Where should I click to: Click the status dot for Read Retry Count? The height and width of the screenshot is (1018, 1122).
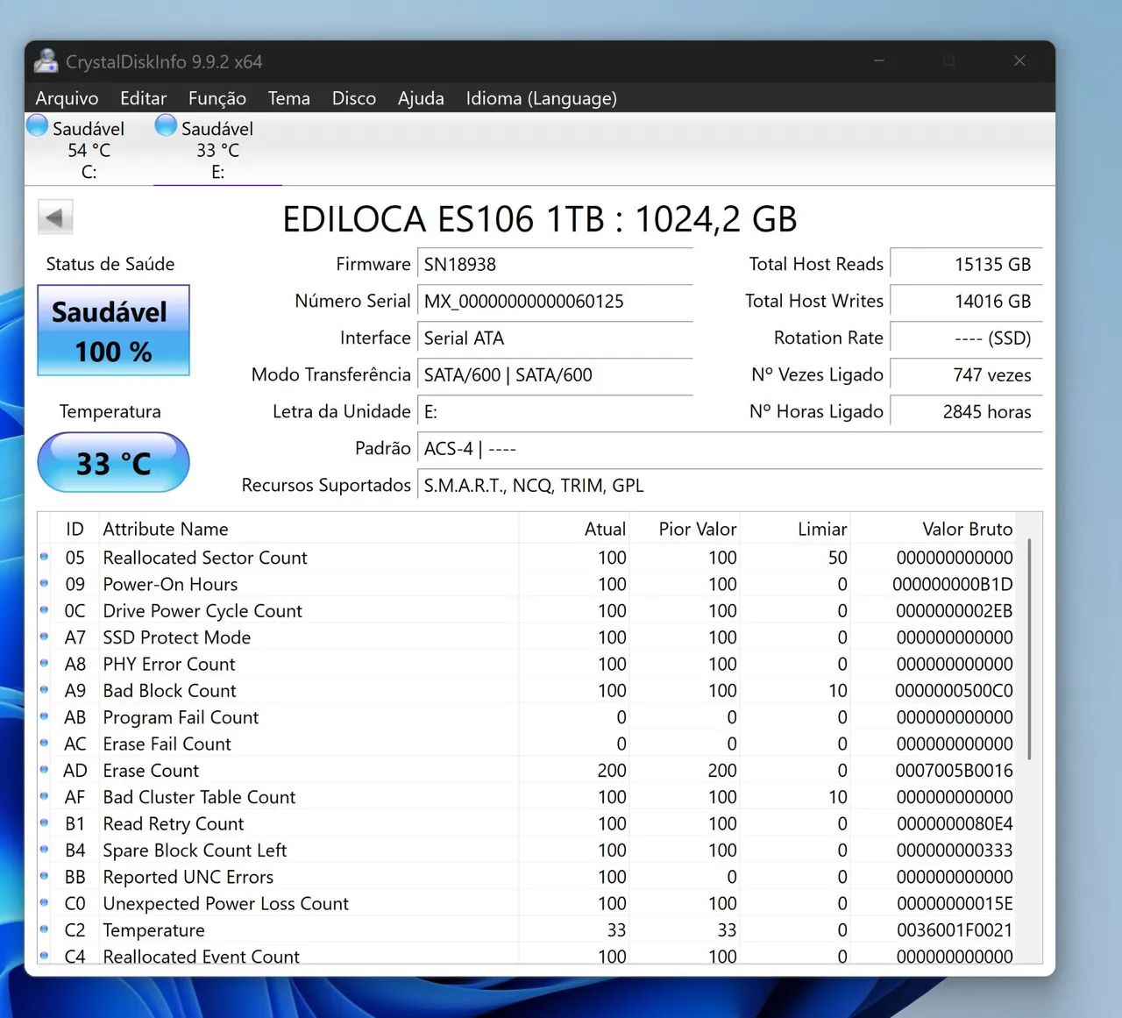pos(44,822)
